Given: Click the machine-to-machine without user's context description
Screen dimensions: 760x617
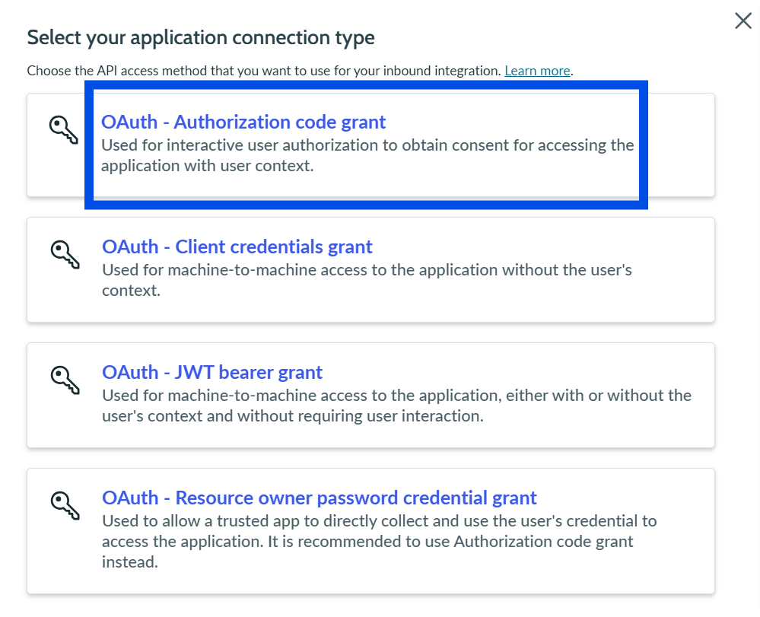Looking at the screenshot, I should (x=367, y=280).
